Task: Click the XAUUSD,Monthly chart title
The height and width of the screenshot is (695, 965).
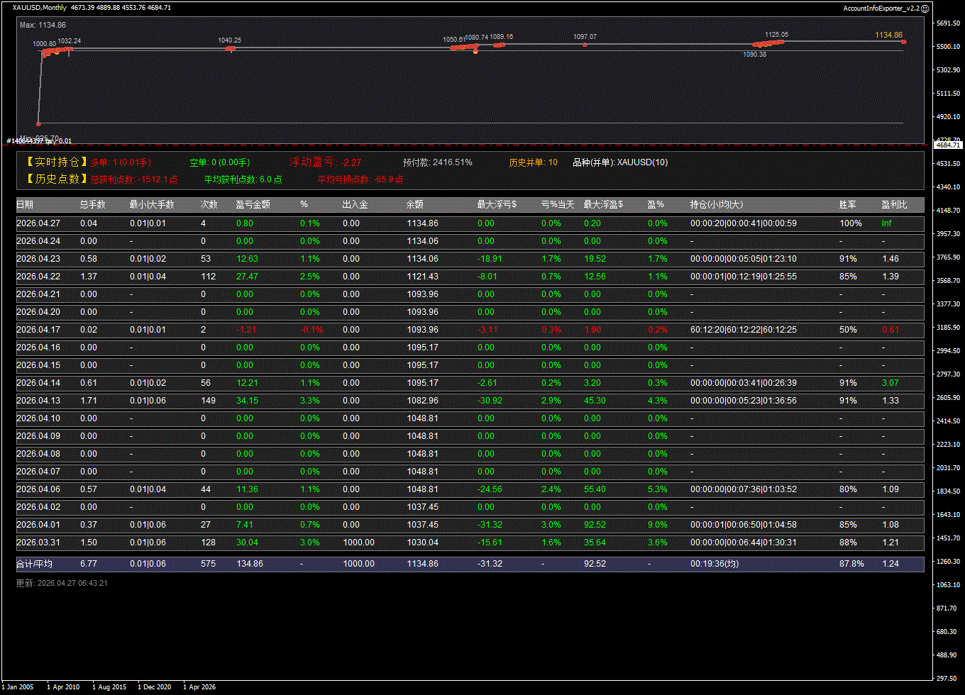Action: click(x=40, y=8)
